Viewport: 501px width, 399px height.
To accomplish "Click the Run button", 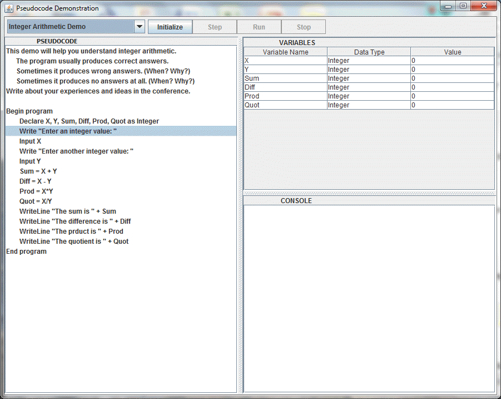I will pyautogui.click(x=259, y=27).
